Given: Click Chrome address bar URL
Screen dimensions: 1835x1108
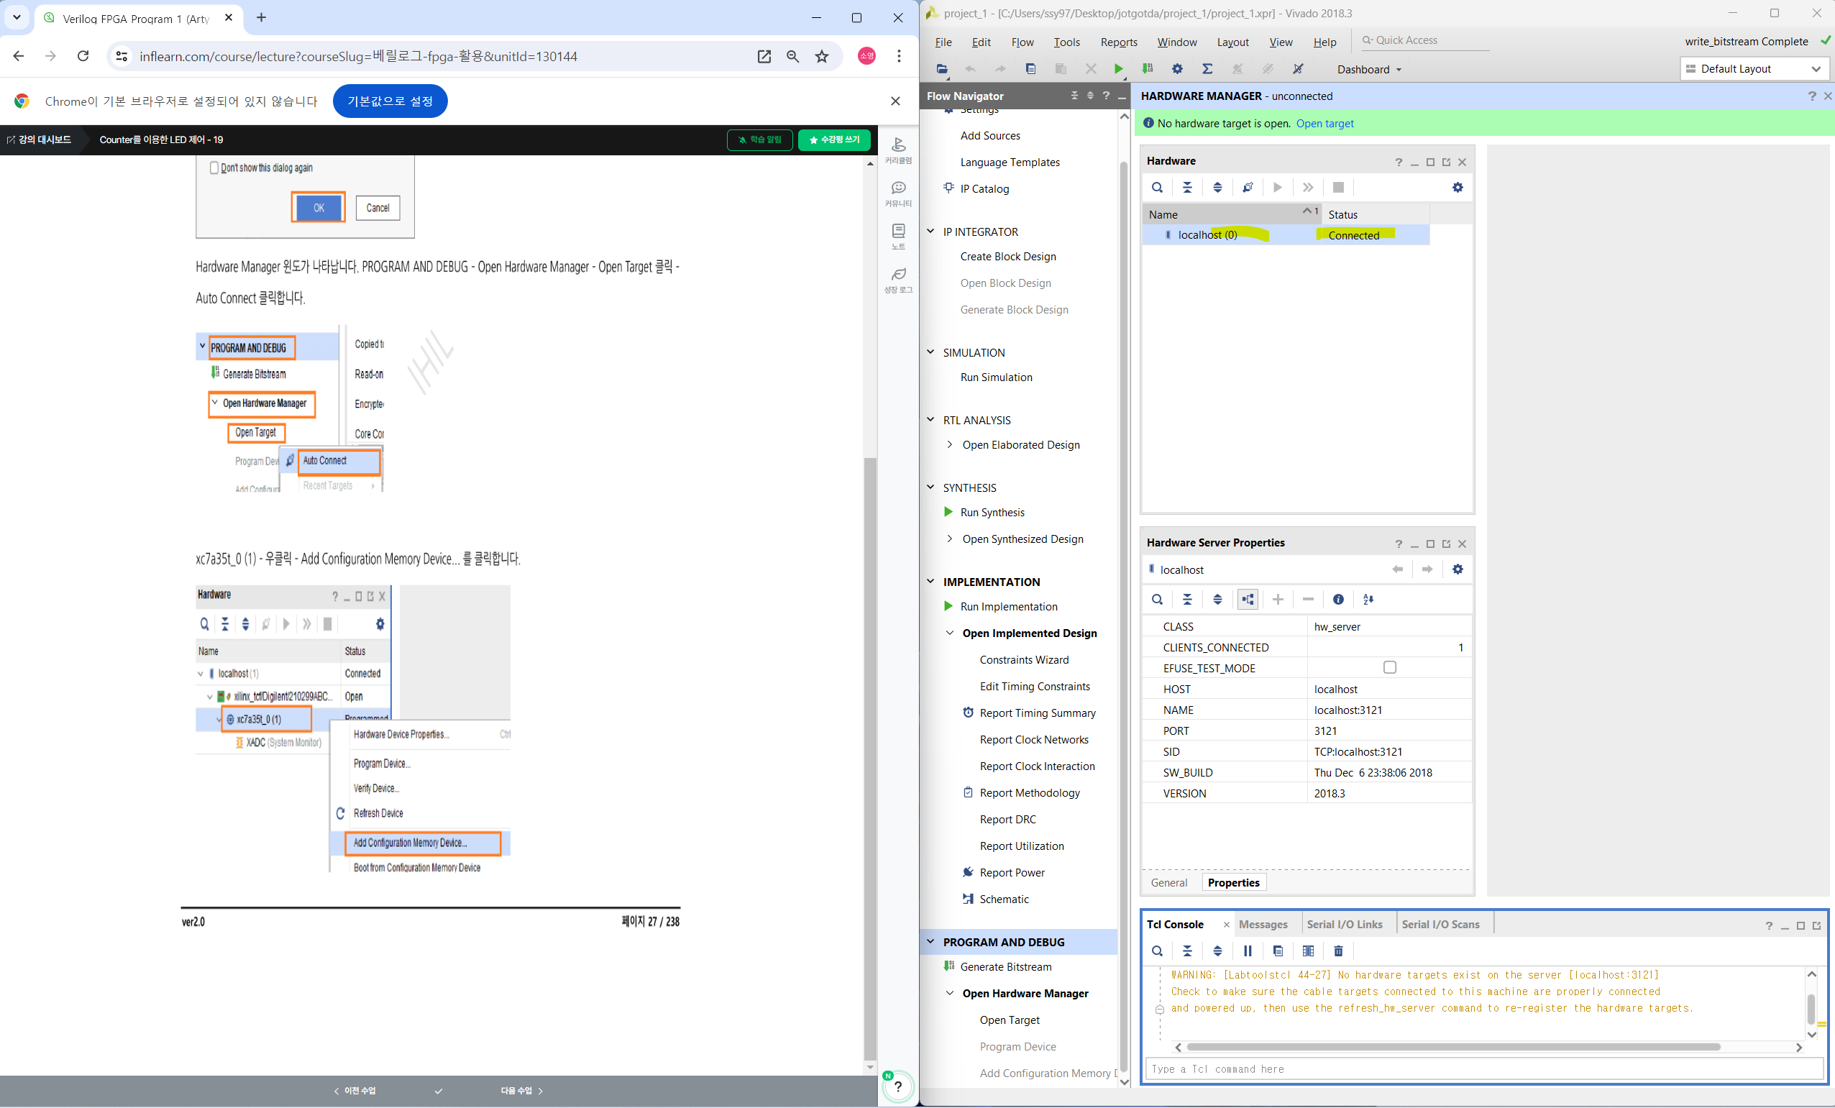Looking at the screenshot, I should [358, 57].
